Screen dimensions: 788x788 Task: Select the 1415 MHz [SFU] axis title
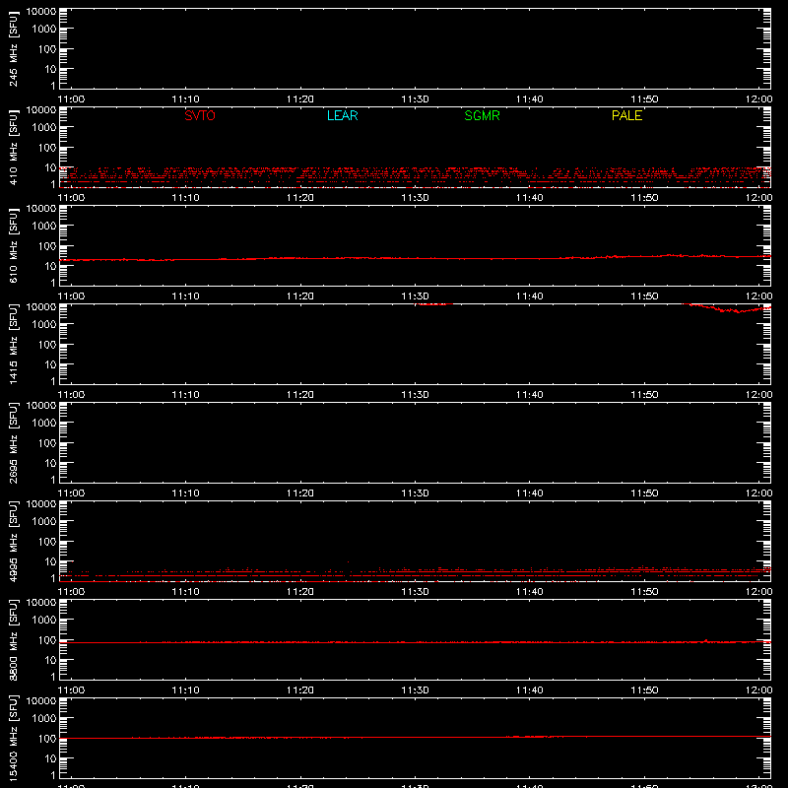(x=14, y=344)
